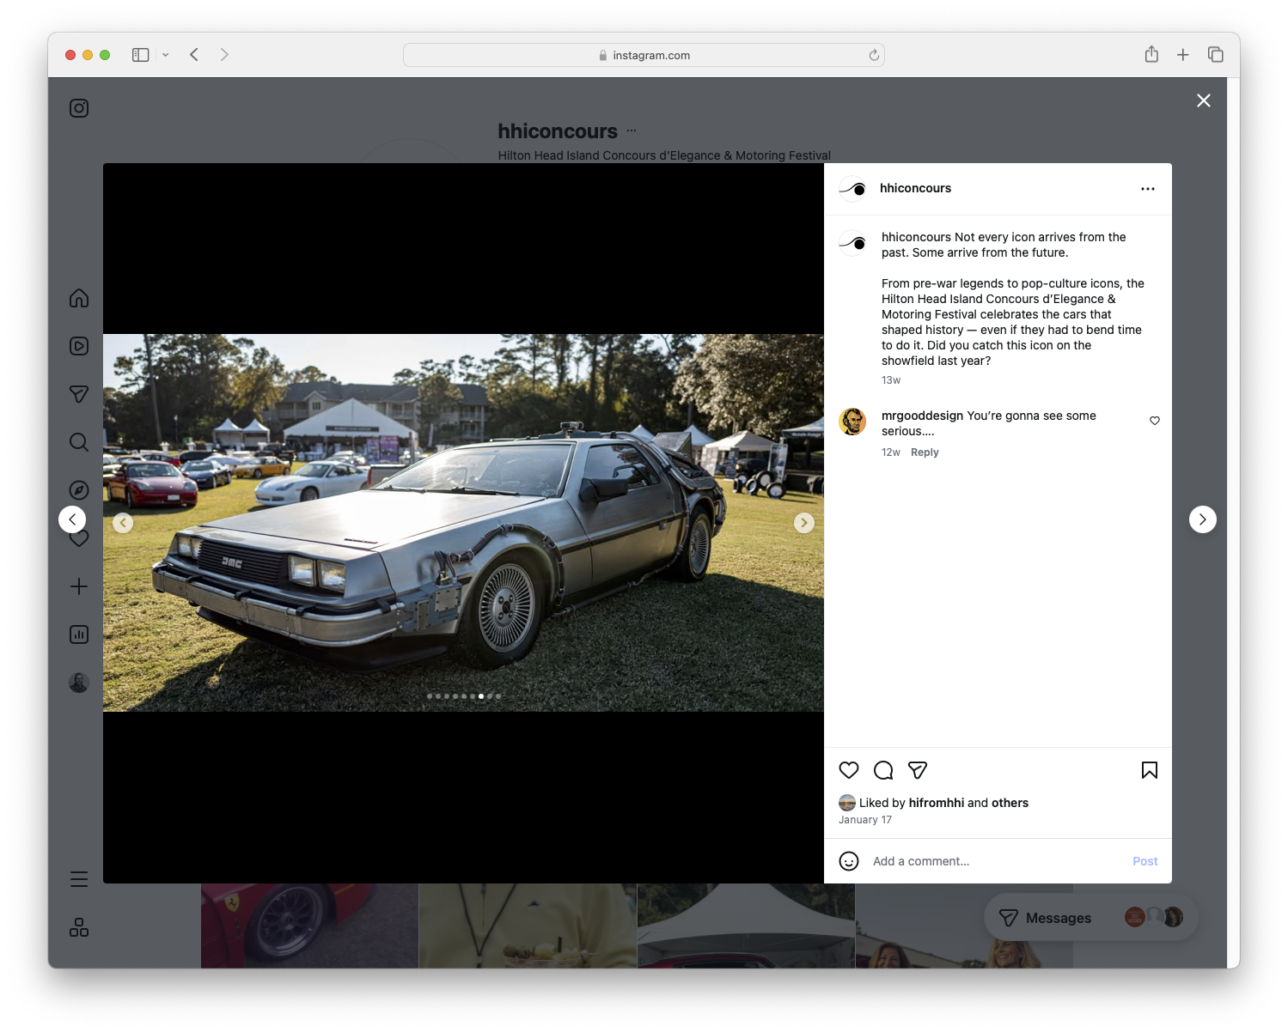The height and width of the screenshot is (1032, 1288).
Task: Click the Add a comment field
Action: (x=945, y=860)
